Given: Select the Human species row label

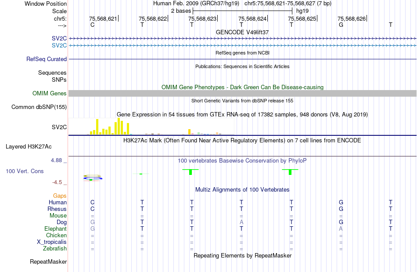Looking at the screenshot, I should click(x=58, y=202).
